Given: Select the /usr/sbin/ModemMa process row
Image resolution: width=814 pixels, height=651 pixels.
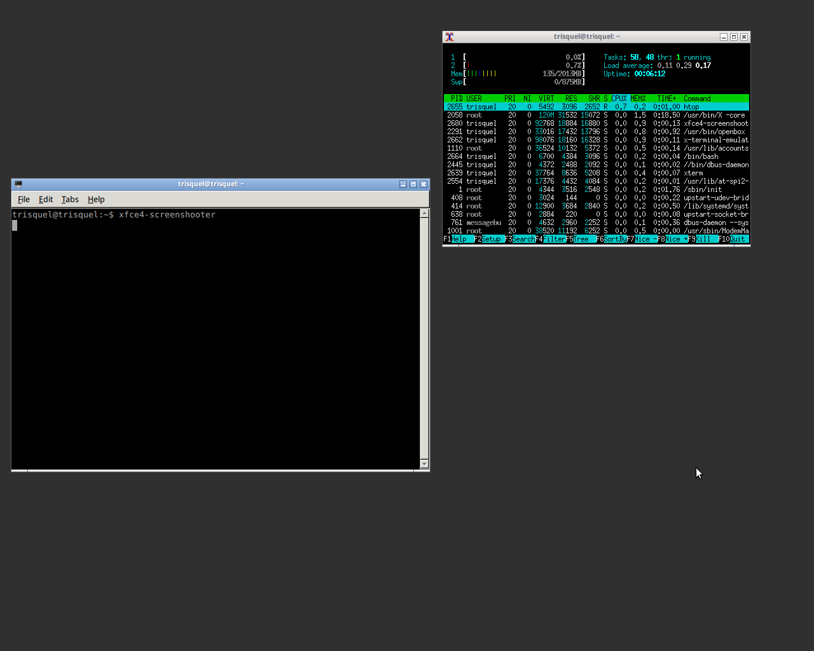Looking at the screenshot, I should click(x=597, y=231).
